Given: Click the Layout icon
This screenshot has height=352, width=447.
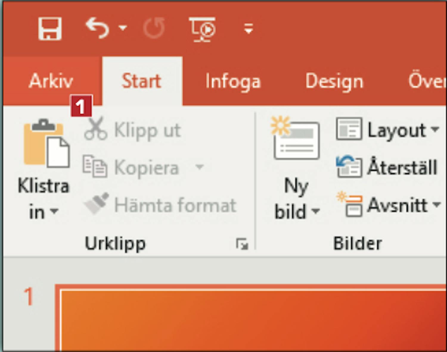Looking at the screenshot, I should (x=349, y=129).
